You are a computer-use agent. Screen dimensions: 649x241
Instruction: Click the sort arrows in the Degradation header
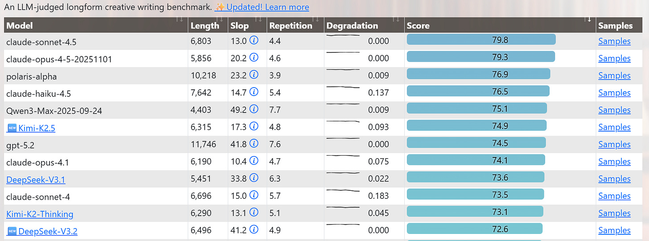[x=396, y=19]
